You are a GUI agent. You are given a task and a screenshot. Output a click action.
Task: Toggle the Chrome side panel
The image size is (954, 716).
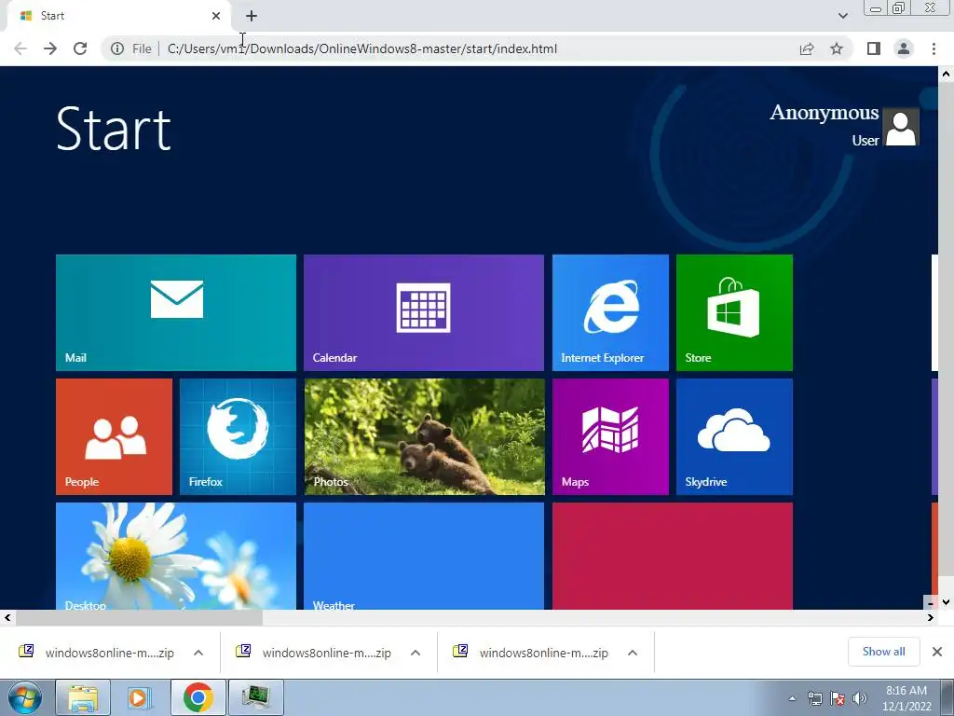click(x=874, y=48)
